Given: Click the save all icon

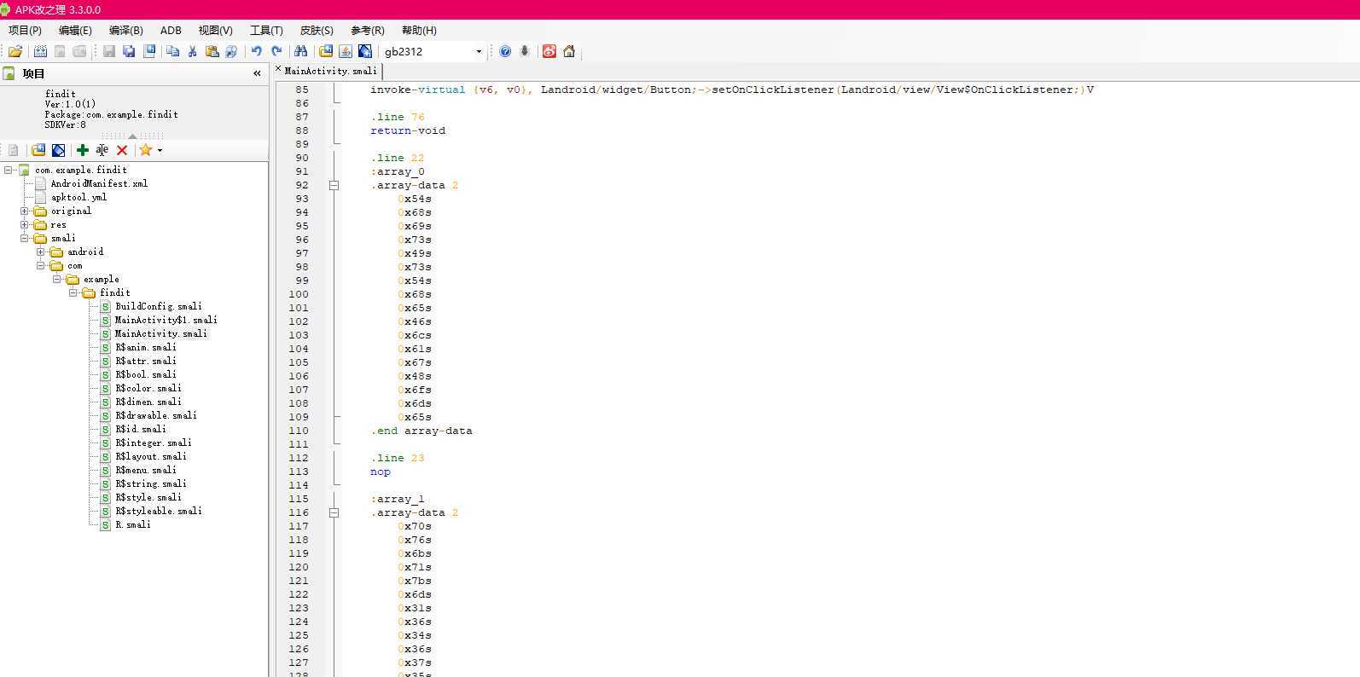Looking at the screenshot, I should pos(129,51).
